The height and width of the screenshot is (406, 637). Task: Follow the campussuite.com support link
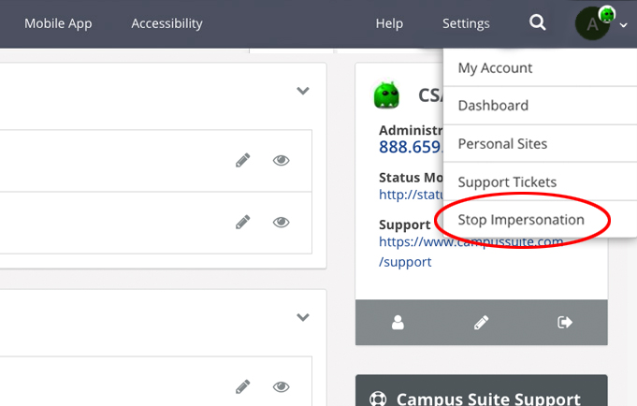(x=471, y=241)
